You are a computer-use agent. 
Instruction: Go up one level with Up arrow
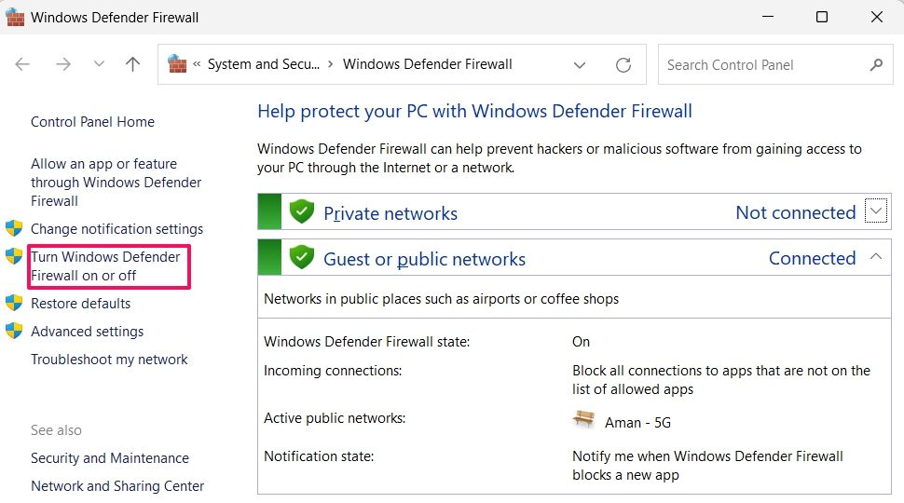click(x=132, y=64)
